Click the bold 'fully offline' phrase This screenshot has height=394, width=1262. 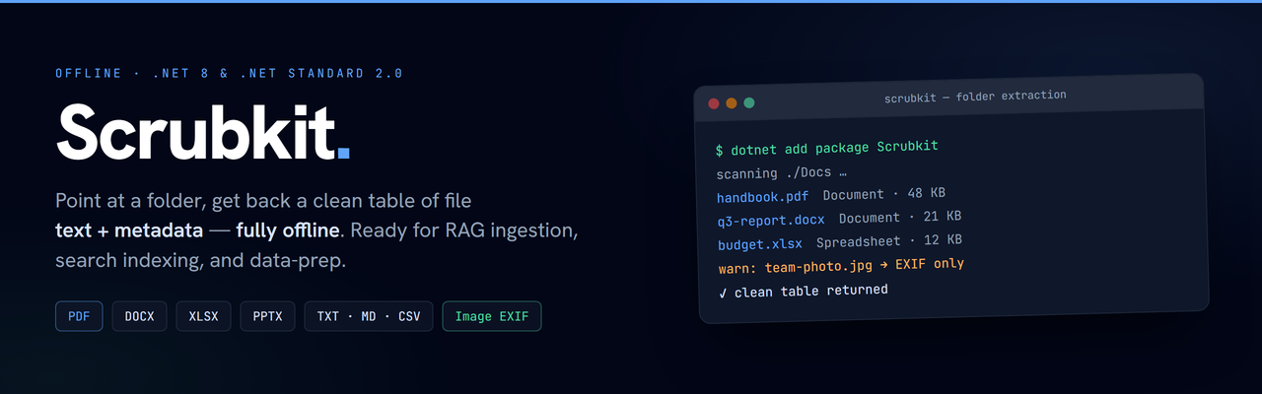(288, 231)
